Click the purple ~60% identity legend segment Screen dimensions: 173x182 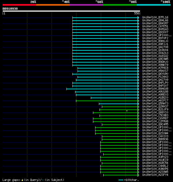(86, 5)
